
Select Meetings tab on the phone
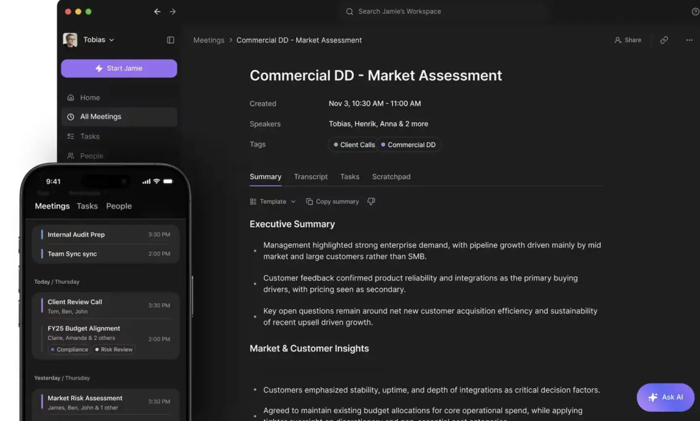pyautogui.click(x=52, y=206)
